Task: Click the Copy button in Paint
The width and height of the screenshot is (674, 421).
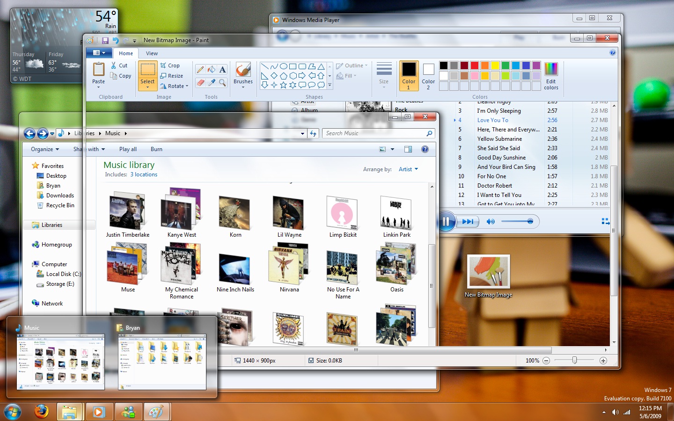Action: tap(121, 76)
